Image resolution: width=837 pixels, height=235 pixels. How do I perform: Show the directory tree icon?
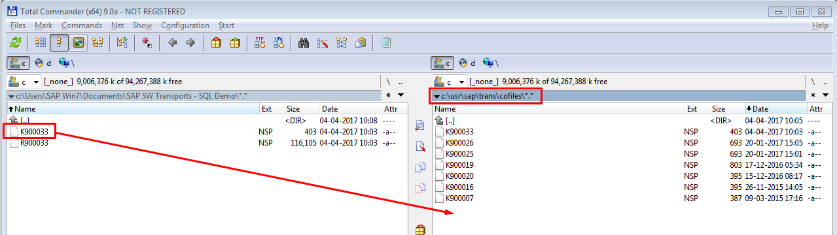[x=98, y=42]
